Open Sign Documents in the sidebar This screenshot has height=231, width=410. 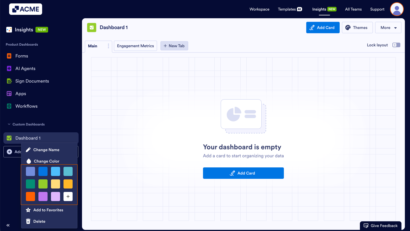tap(31, 81)
